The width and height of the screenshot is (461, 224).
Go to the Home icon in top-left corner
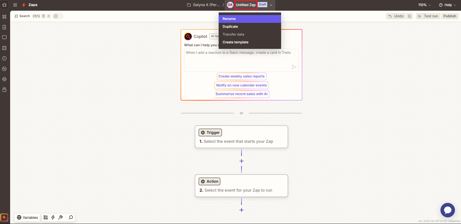pyautogui.click(x=4, y=5)
